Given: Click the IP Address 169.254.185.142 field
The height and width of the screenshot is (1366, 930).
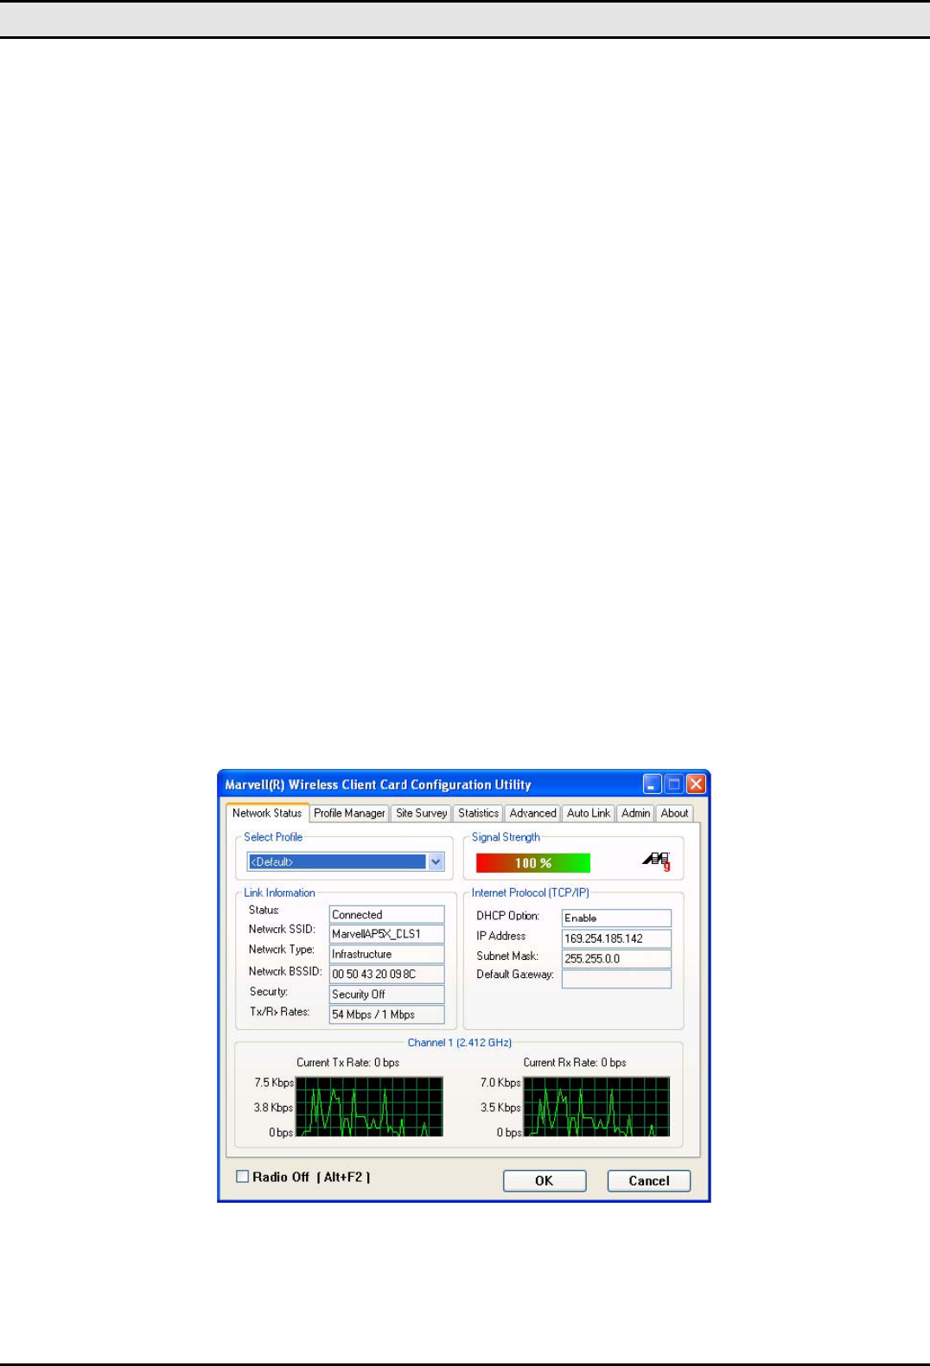Looking at the screenshot, I should click(x=616, y=938).
